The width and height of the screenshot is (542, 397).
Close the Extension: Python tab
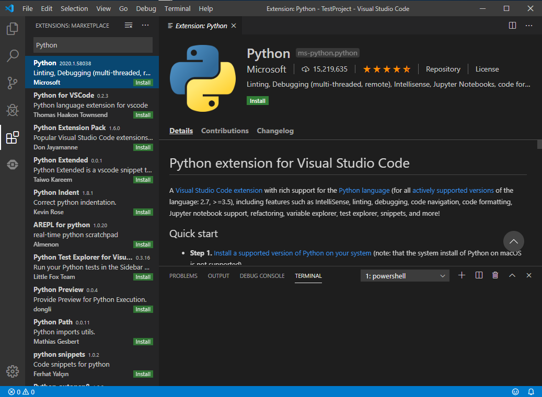pyautogui.click(x=234, y=26)
